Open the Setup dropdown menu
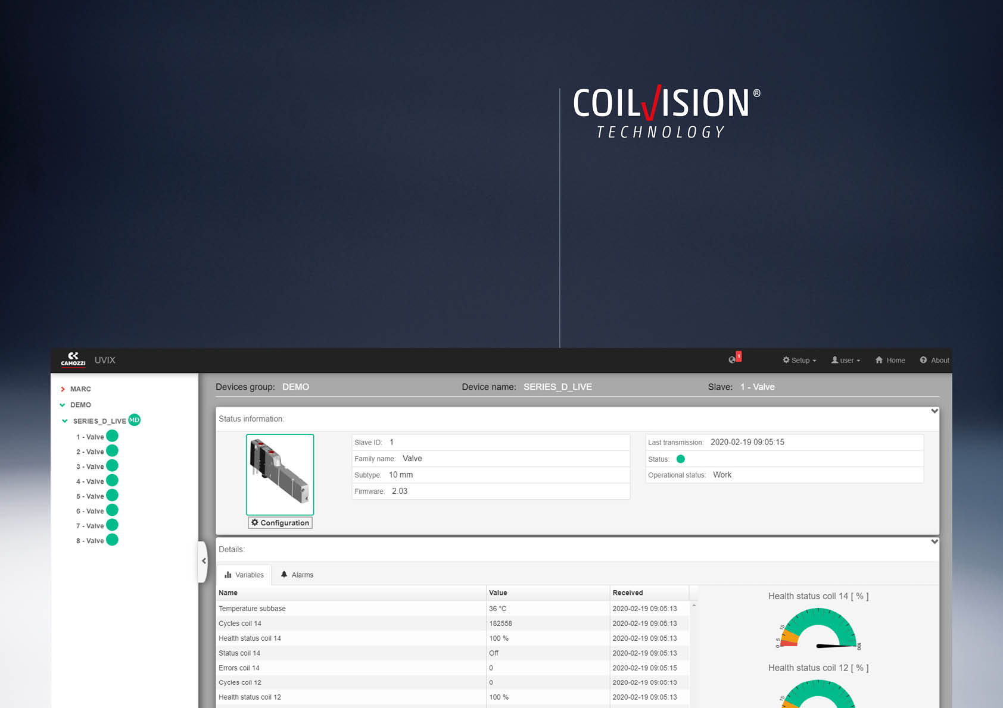The image size is (1003, 708). click(799, 360)
